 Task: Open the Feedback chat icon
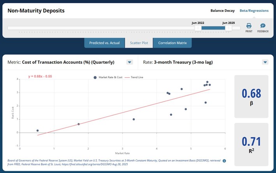click(x=263, y=26)
